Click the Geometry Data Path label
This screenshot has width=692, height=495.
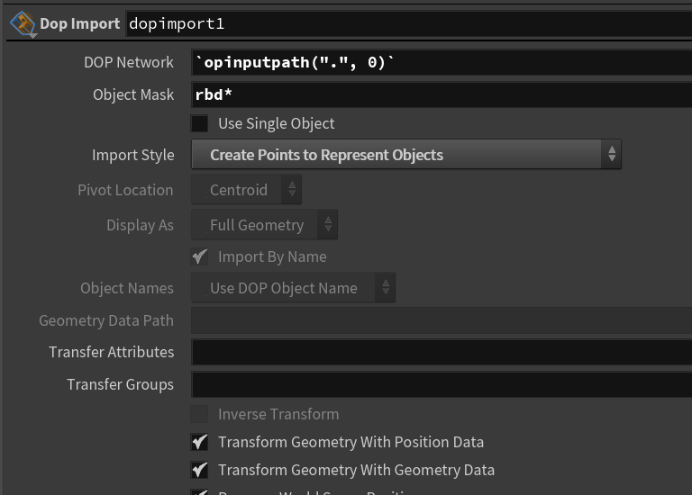pyautogui.click(x=106, y=320)
